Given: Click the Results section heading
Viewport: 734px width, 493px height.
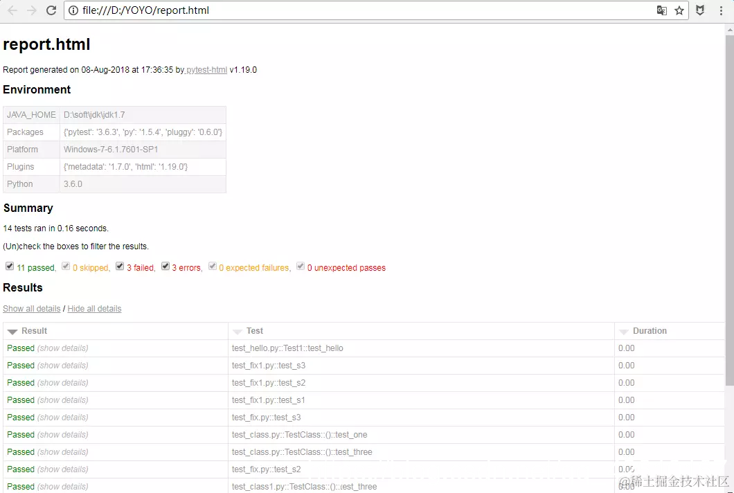Looking at the screenshot, I should pyautogui.click(x=22, y=287).
